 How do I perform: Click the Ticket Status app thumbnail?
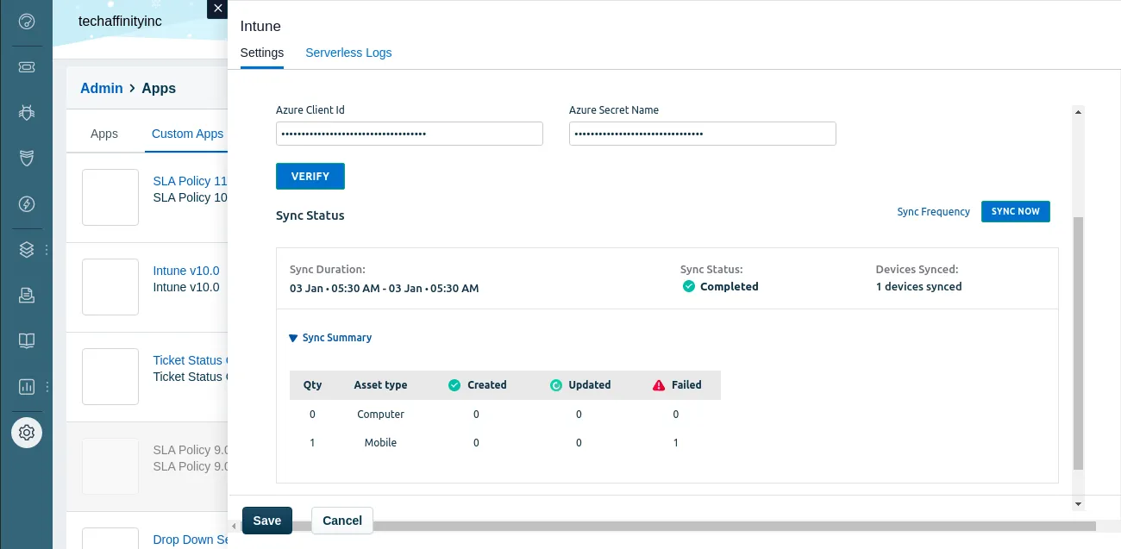pyautogui.click(x=110, y=377)
